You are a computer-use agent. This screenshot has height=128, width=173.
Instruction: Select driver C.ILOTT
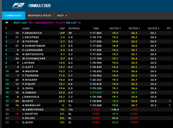click(28, 67)
